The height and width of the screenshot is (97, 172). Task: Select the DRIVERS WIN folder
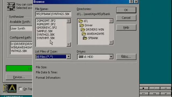pos(92,30)
